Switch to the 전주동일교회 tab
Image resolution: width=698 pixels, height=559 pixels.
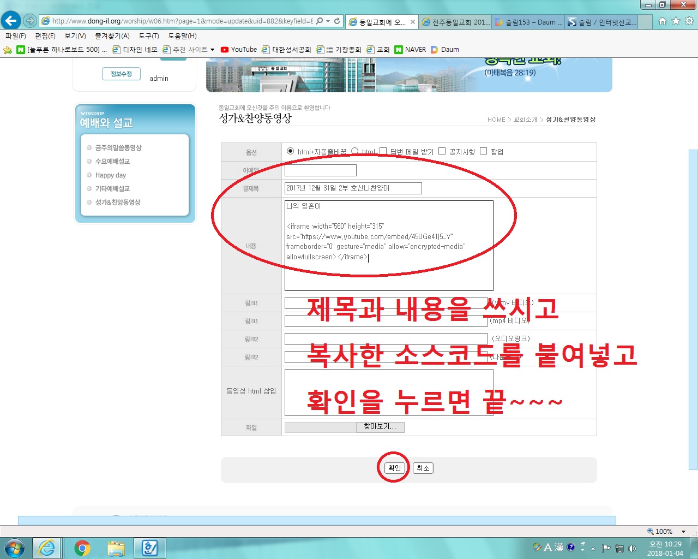tap(455, 22)
